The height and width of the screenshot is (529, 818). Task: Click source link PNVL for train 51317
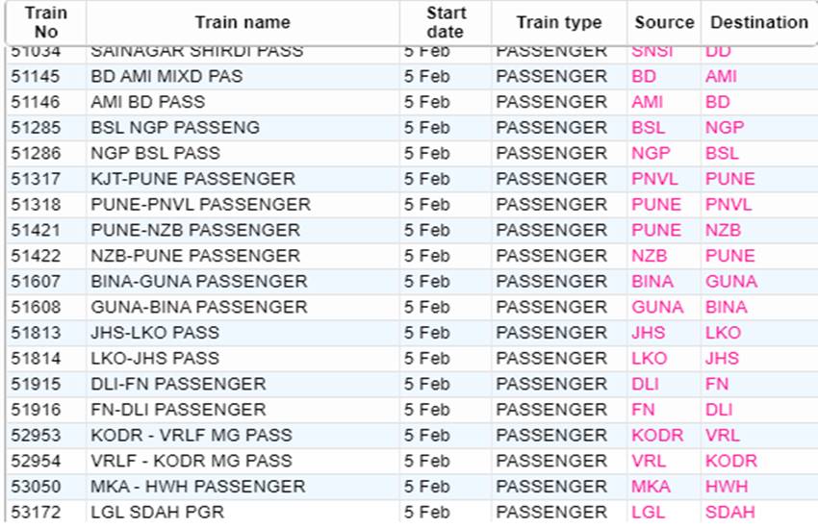pyautogui.click(x=654, y=179)
